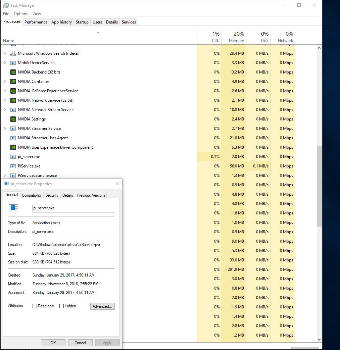This screenshot has width=340, height=350.
Task: Expand NVIDIA Network Stream Service group
Action: (5, 110)
